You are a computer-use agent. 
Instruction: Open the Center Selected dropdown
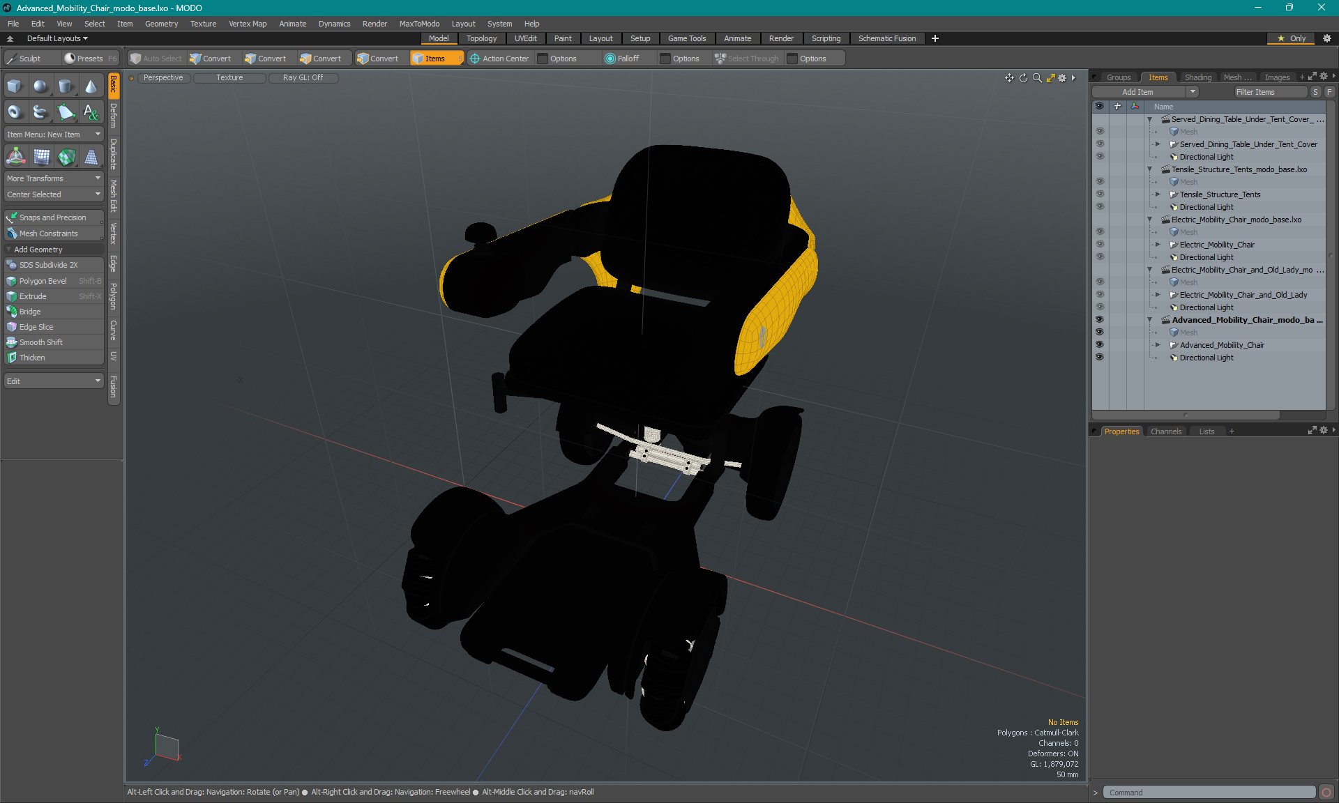coord(54,194)
